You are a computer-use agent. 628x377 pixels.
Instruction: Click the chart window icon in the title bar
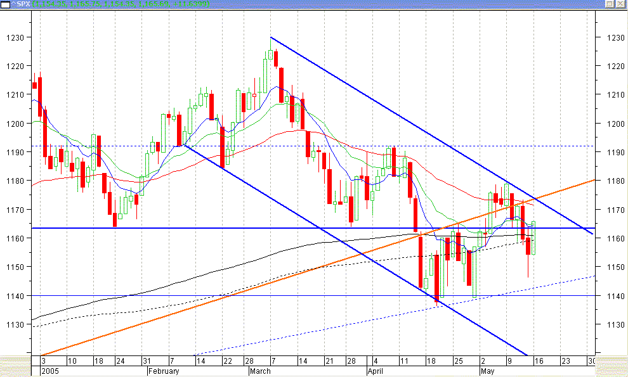click(x=6, y=4)
